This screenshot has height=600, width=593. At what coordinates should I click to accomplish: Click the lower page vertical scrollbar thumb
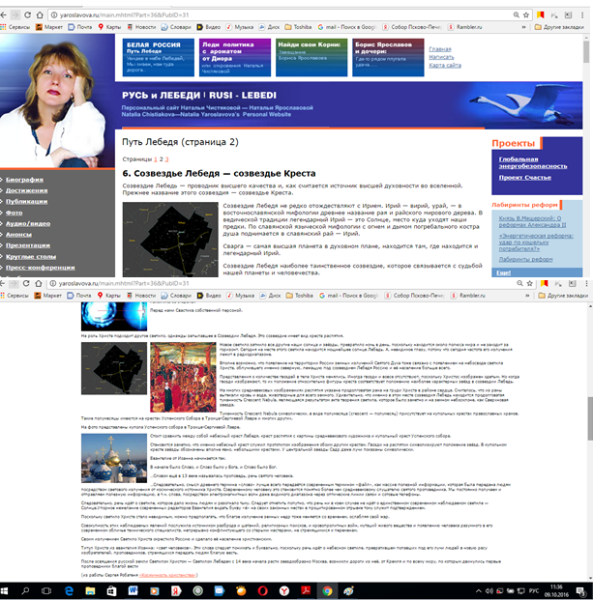pos(590,418)
